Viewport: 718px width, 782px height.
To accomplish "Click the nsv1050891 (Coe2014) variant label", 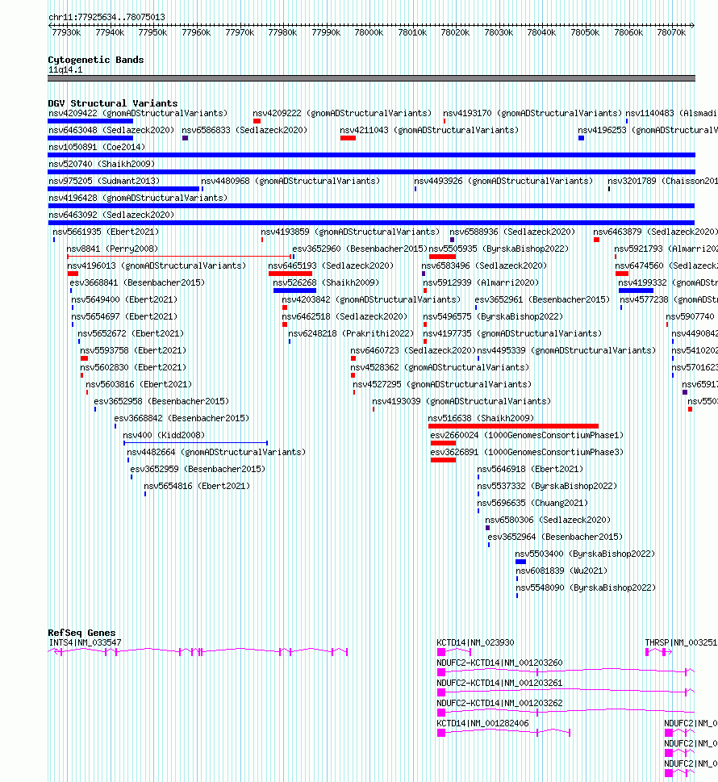I will tap(97, 147).
